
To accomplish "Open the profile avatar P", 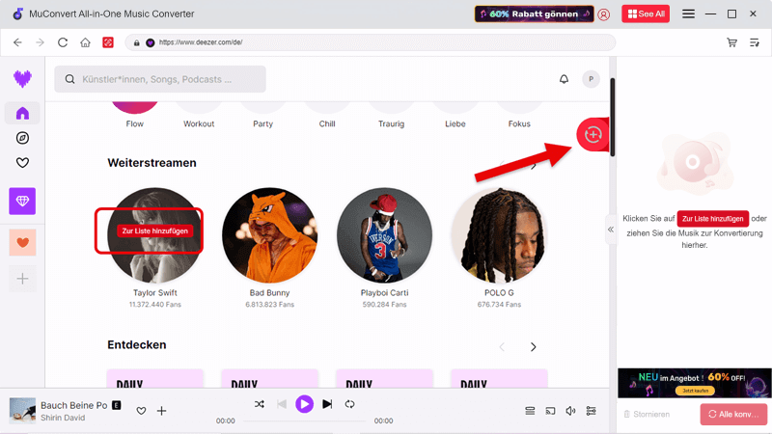I will [591, 79].
